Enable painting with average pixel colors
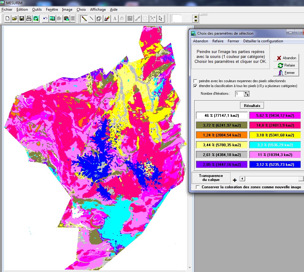The height and width of the screenshot is (272, 304). point(195,81)
